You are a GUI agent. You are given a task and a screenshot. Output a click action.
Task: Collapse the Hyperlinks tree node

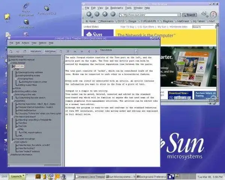pos(13,101)
